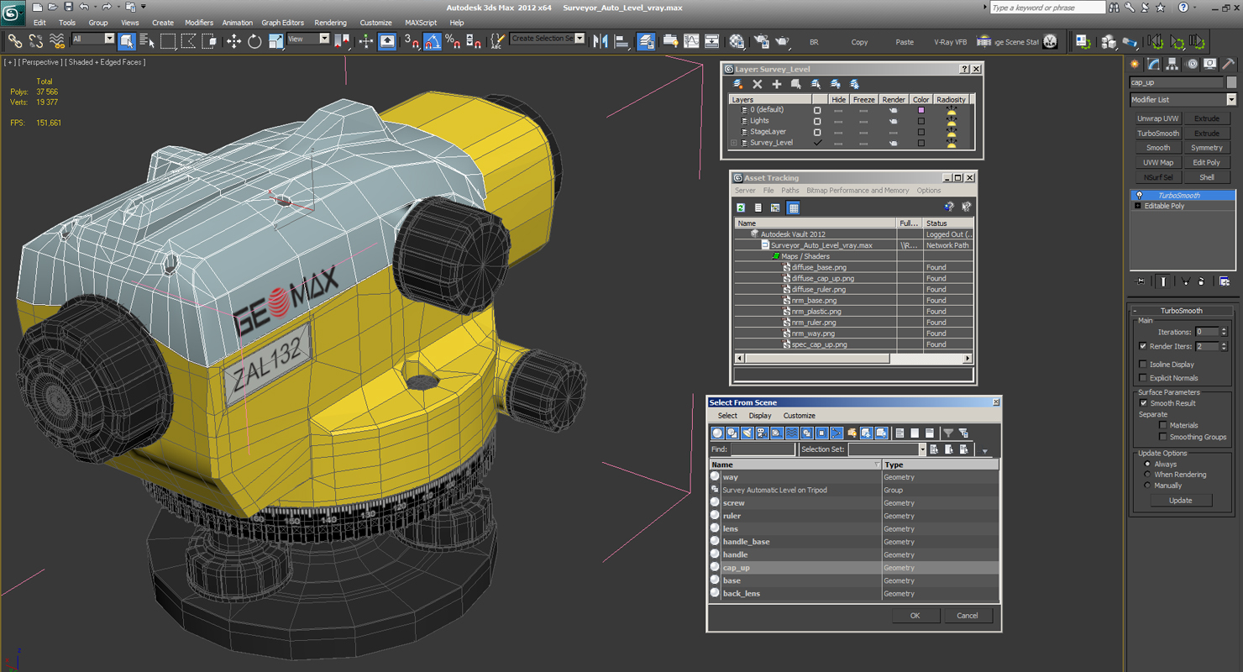This screenshot has height=672, width=1243.
Task: Click the object color swatch beside cap_up
Action: click(x=1231, y=82)
